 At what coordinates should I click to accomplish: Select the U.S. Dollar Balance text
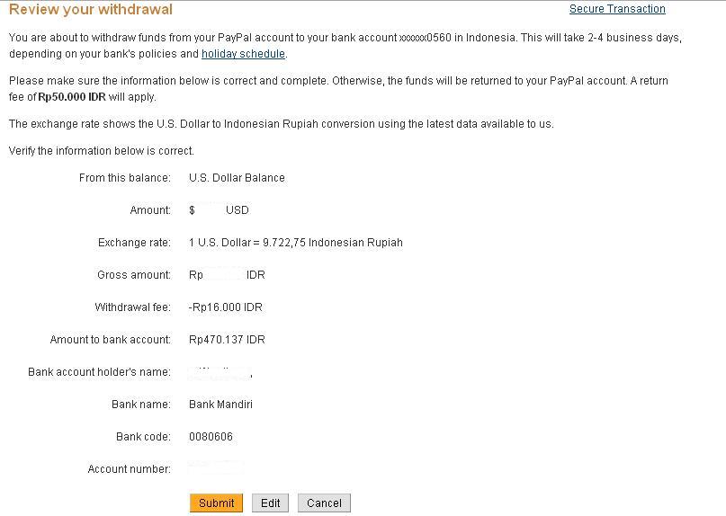pos(237,178)
